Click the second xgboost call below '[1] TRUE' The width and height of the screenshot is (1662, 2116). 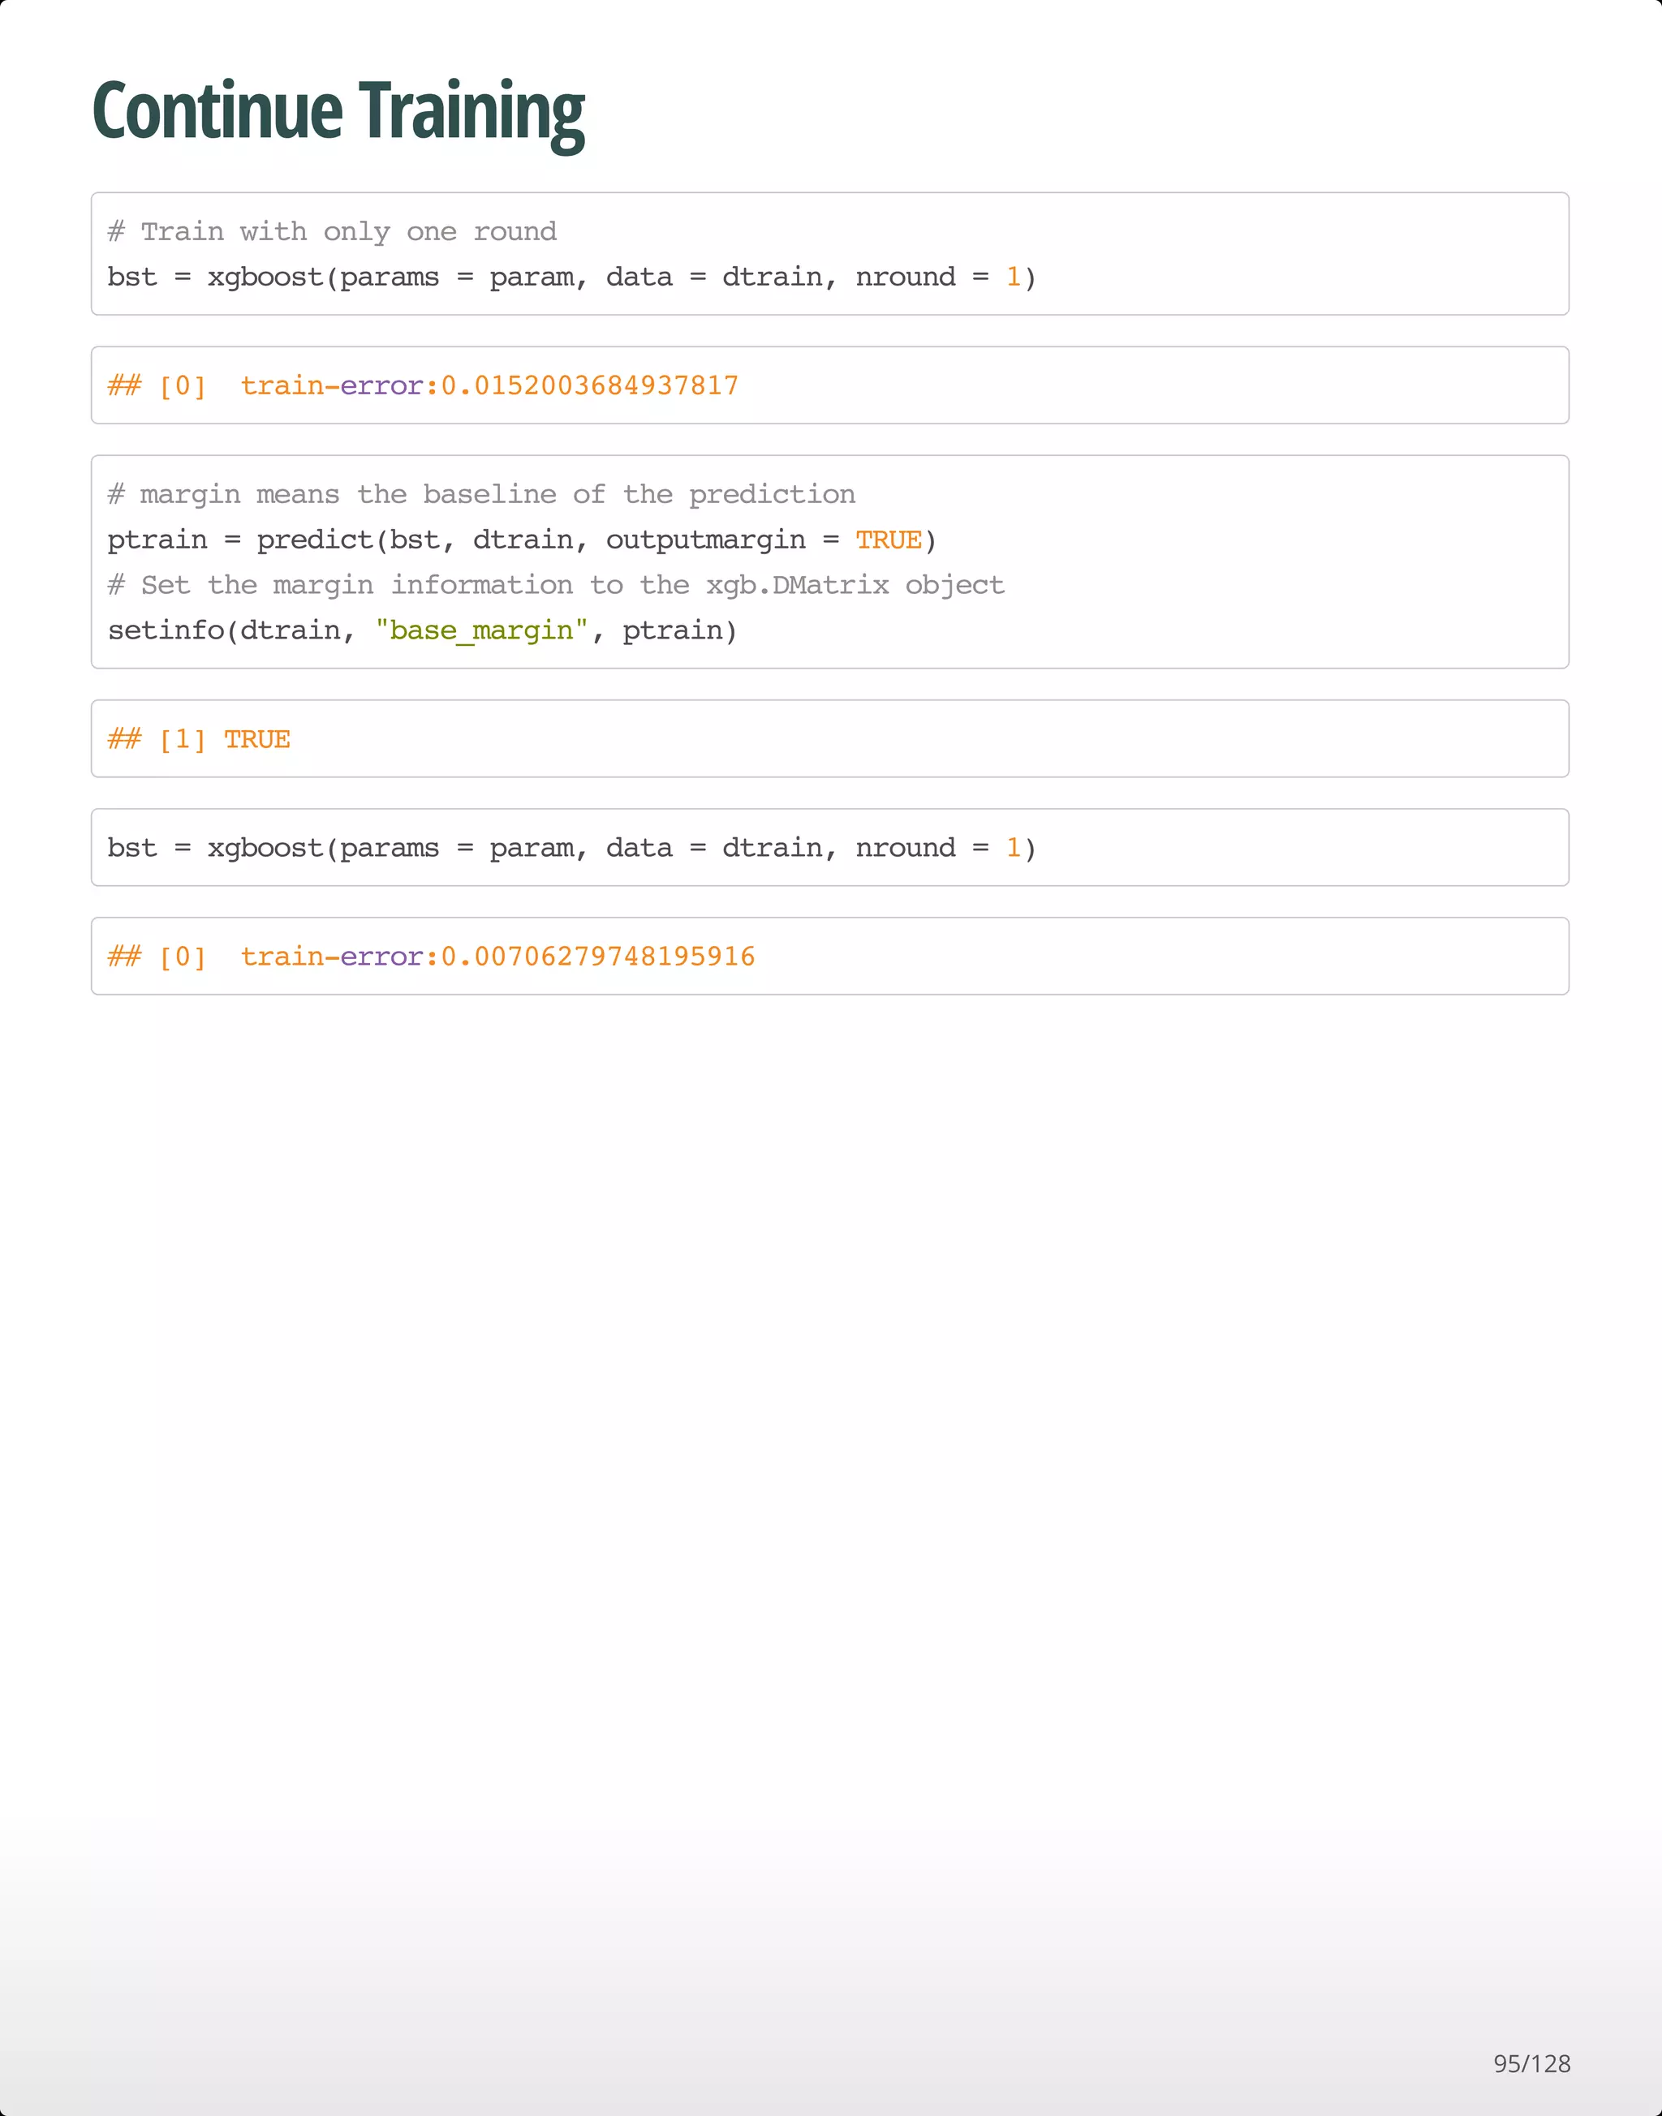[572, 849]
